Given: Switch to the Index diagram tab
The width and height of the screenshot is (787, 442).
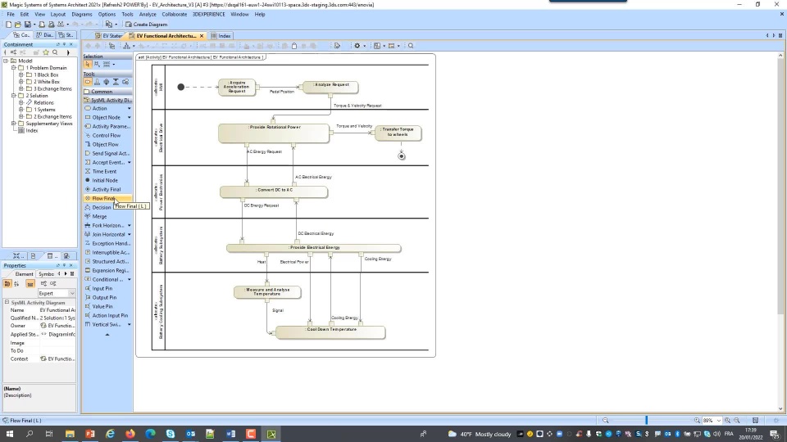Looking at the screenshot, I should tap(221, 36).
